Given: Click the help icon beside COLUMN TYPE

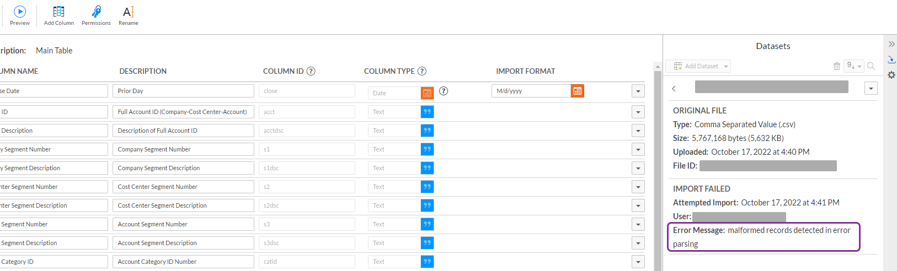Looking at the screenshot, I should coord(422,71).
